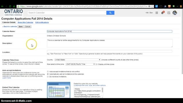Click the embed calendar preview thumbnail
This screenshot has height=103, width=183.
59,90
